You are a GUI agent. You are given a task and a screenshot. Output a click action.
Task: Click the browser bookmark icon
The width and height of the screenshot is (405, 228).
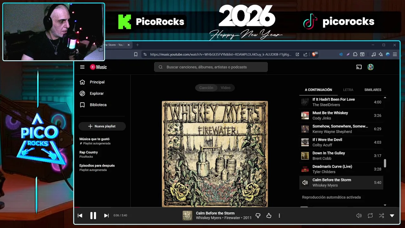pyautogui.click(x=136, y=54)
